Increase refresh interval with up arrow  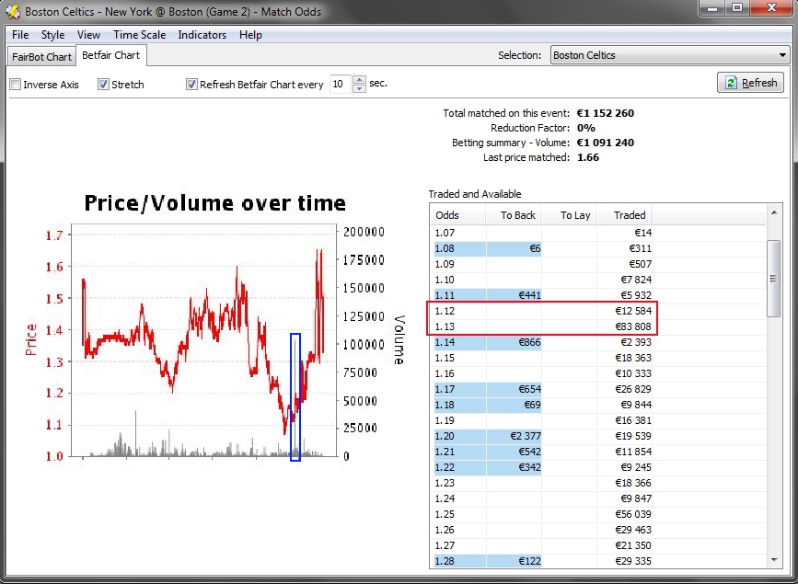point(359,79)
